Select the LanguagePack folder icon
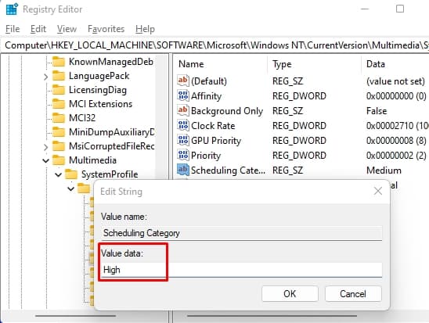This screenshot has width=429, height=323. coord(59,76)
